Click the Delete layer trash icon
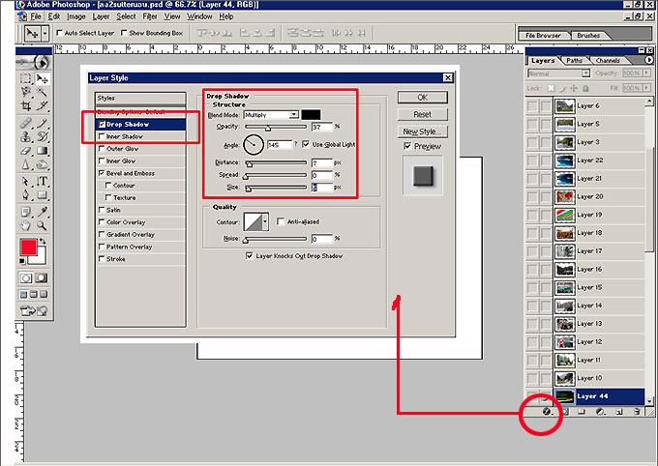This screenshot has width=658, height=466. [x=636, y=411]
